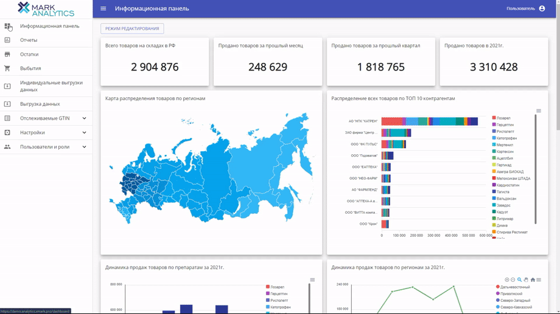This screenshot has width=560, height=314.
Task: Toggle Кетопрофен series in TOP 10 legend
Action: pos(505,138)
